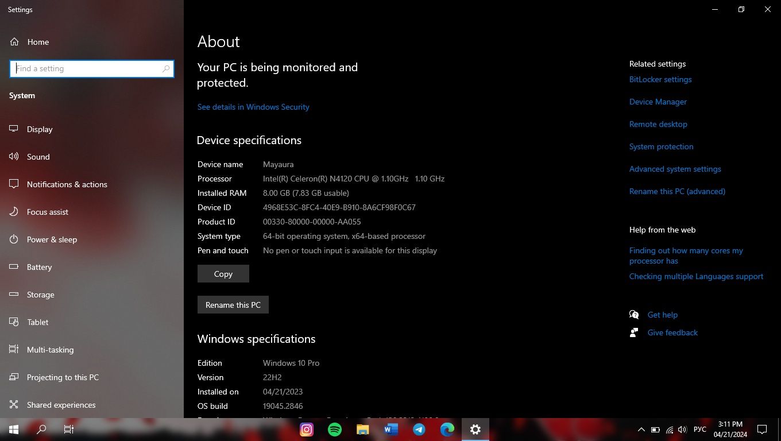781x441 pixels.
Task: Click the Projecting to this PC icon
Action: [14, 377]
